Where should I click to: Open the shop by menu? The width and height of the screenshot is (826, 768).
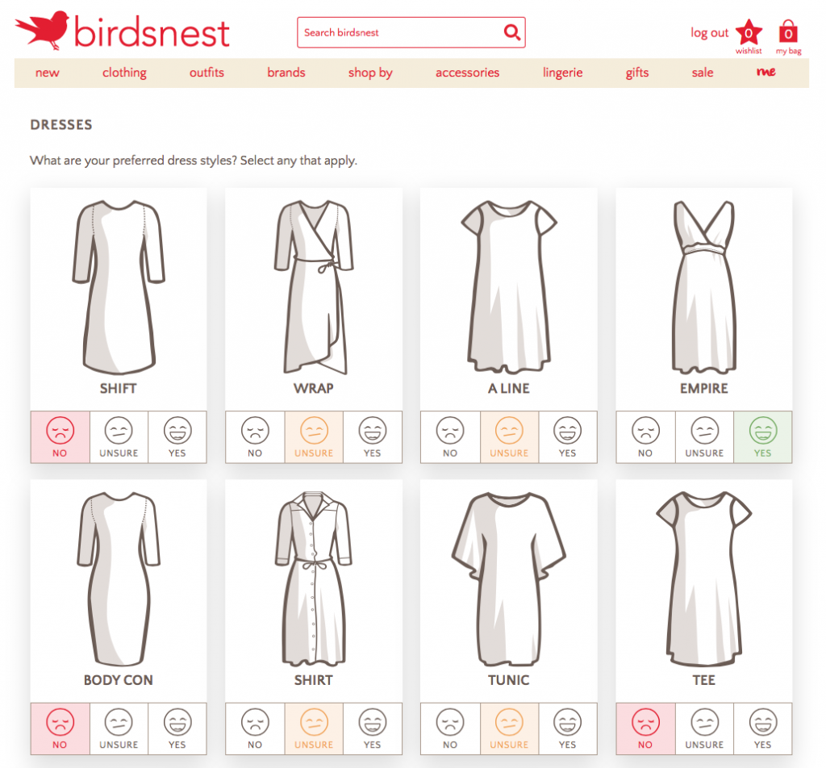click(370, 73)
